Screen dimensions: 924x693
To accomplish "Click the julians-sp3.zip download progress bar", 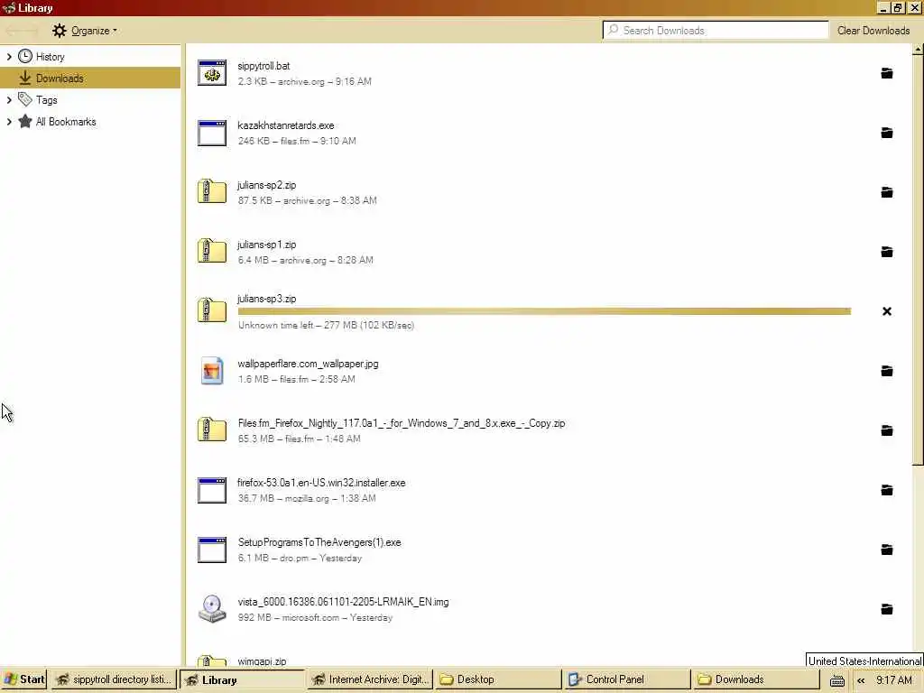I will [544, 311].
